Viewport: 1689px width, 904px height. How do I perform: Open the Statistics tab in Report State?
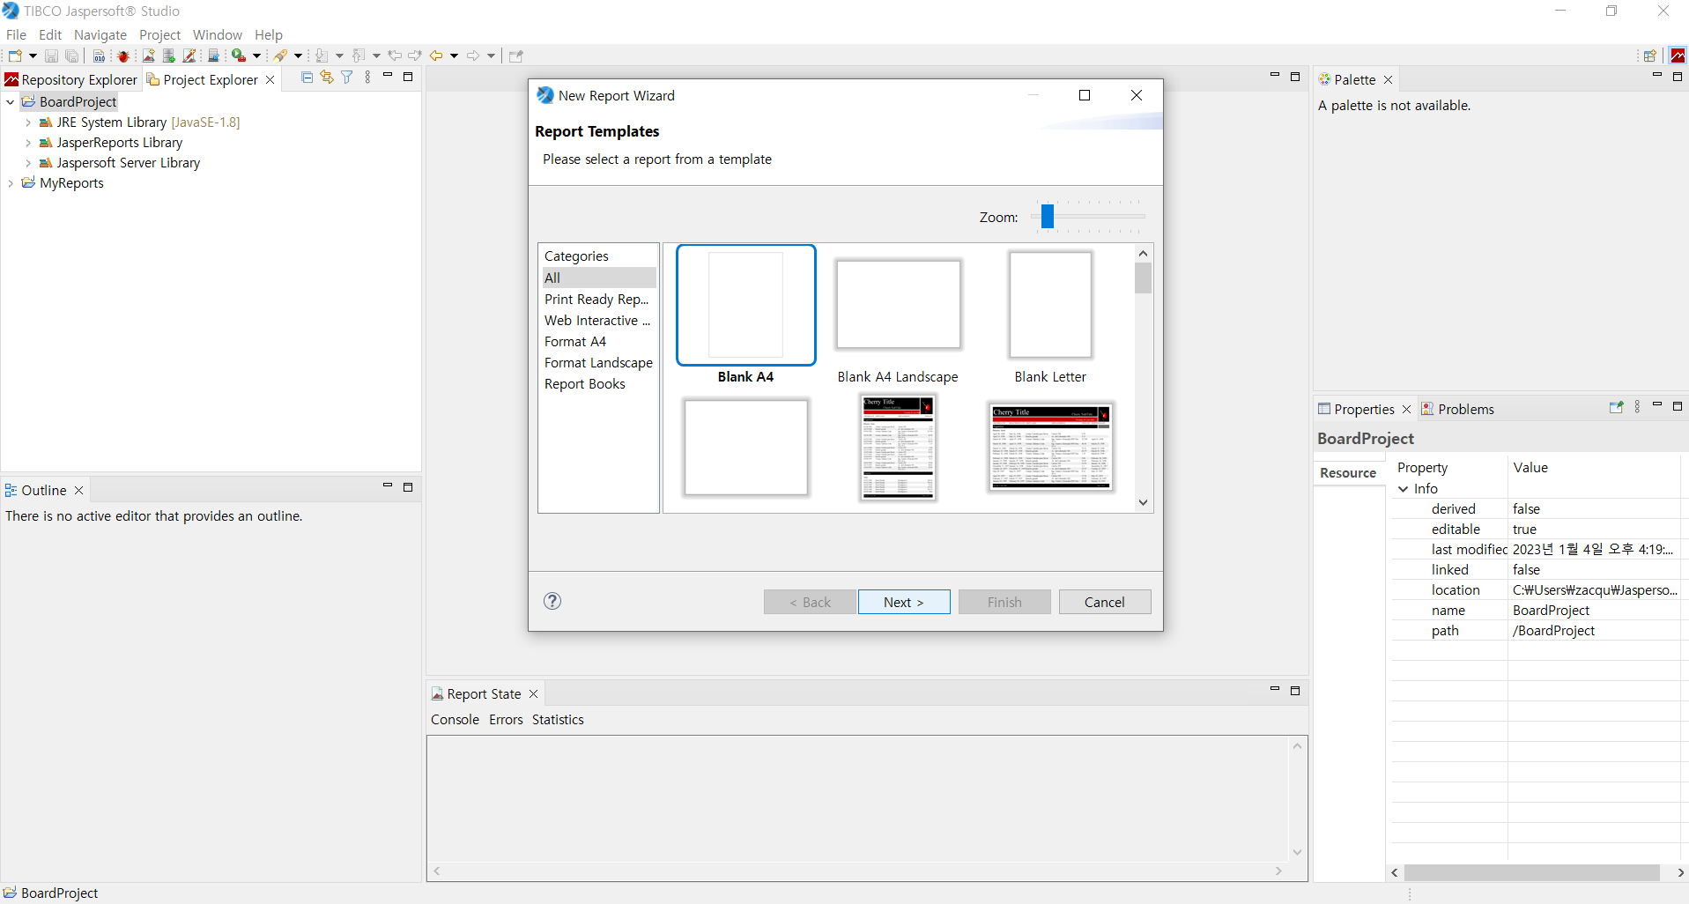(x=558, y=720)
